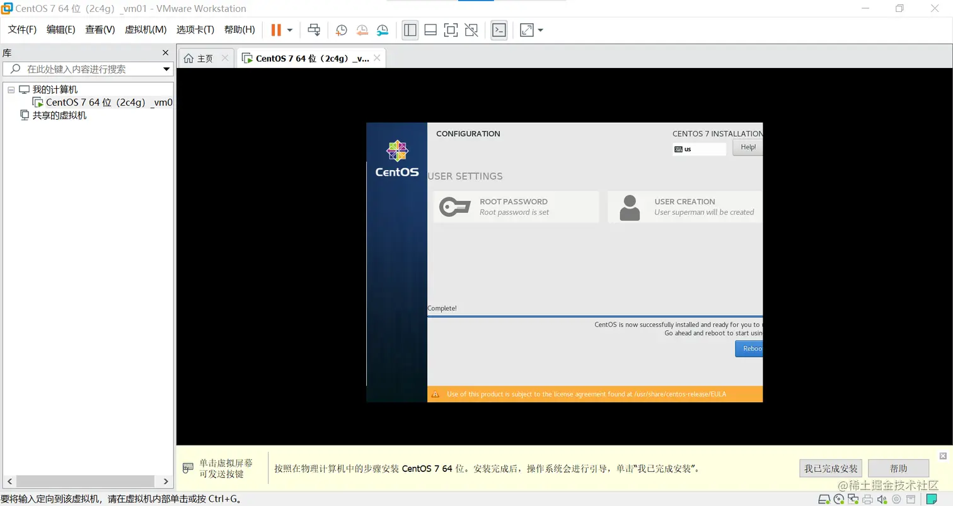Revert to the previous snapshot
Viewport: 953px width, 506px height.
(362, 30)
